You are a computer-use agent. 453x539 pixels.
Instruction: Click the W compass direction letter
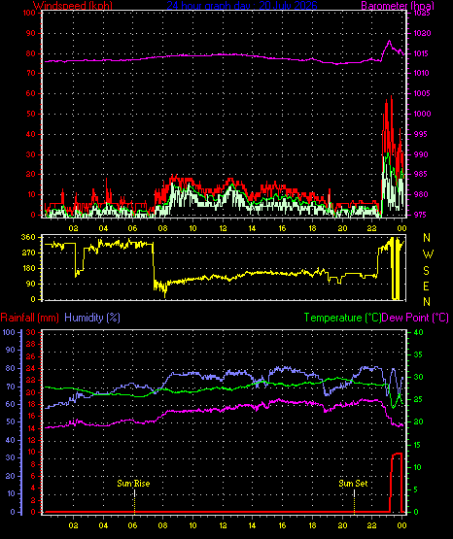coord(428,254)
